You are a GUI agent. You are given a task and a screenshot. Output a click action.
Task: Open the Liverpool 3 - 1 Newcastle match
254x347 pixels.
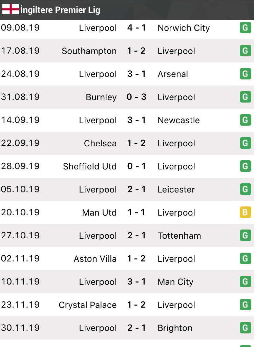coord(136,120)
